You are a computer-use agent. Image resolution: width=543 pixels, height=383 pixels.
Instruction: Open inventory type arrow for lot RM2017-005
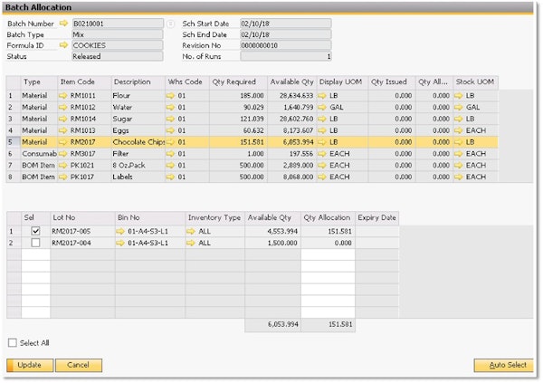click(191, 231)
